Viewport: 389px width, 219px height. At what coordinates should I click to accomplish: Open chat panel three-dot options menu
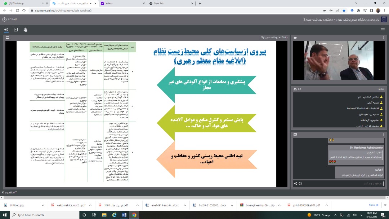(x=383, y=135)
